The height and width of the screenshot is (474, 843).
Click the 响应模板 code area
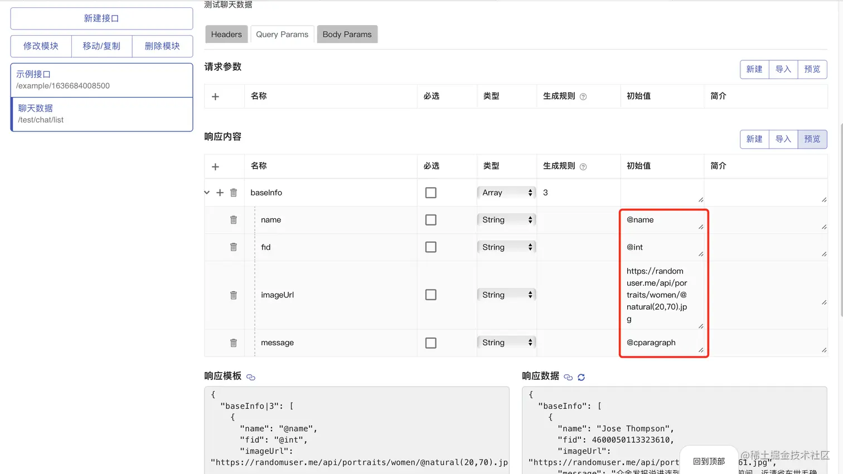pyautogui.click(x=357, y=430)
